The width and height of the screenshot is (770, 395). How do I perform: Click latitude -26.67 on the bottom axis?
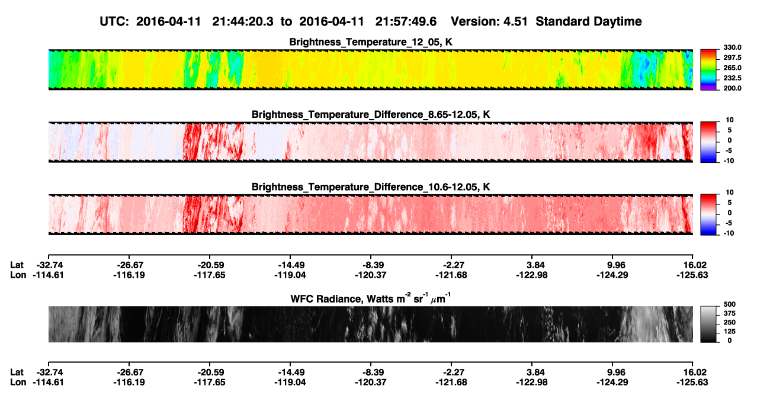[129, 372]
